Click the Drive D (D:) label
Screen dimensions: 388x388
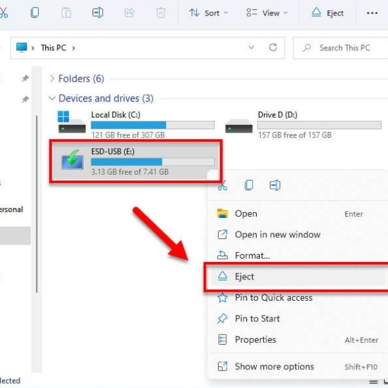(x=277, y=115)
